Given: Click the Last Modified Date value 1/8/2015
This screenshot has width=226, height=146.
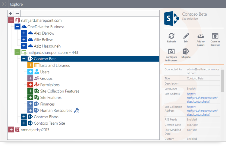Looking at the screenshot, I should click(x=192, y=130).
